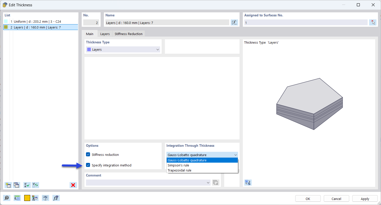Expand the Comment dropdown
Viewport: 381px width, 205px height.
(x=208, y=182)
